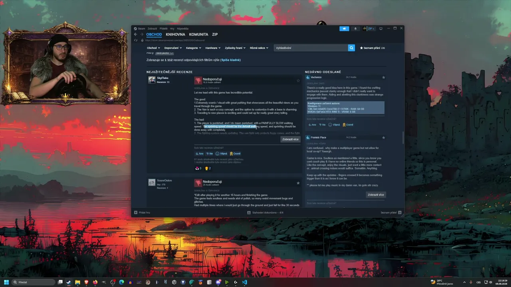Open the Steam friends list icon

tap(400, 212)
